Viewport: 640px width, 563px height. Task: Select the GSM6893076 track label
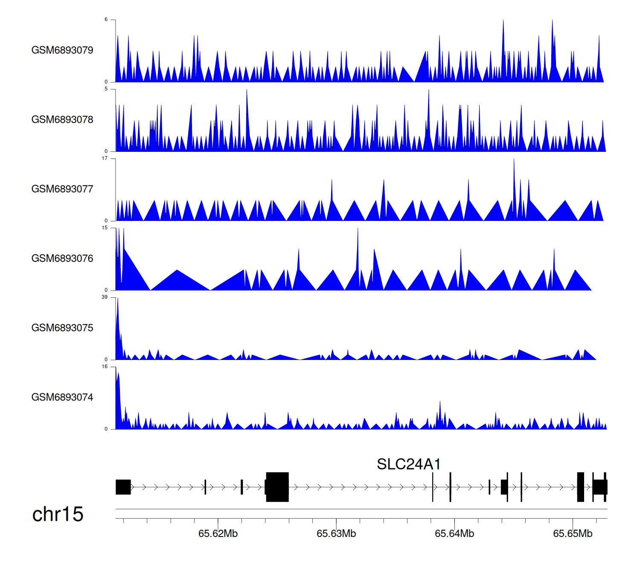click(62, 258)
